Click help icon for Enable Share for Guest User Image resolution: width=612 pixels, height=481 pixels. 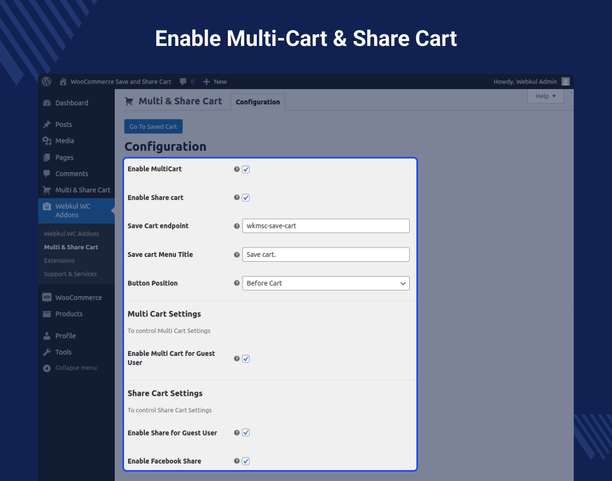[237, 432]
